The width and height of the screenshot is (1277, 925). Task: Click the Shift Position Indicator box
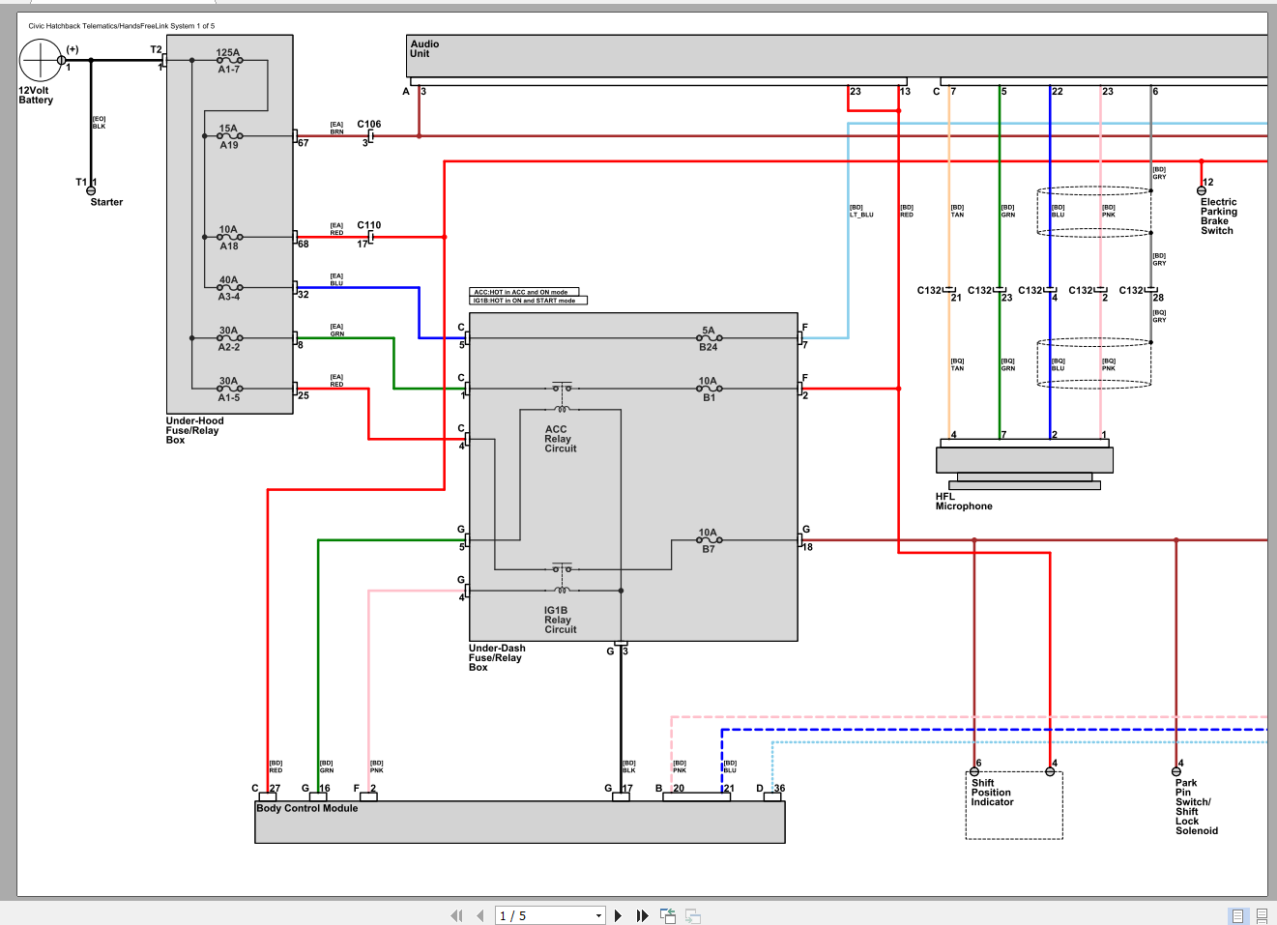coord(1014,804)
